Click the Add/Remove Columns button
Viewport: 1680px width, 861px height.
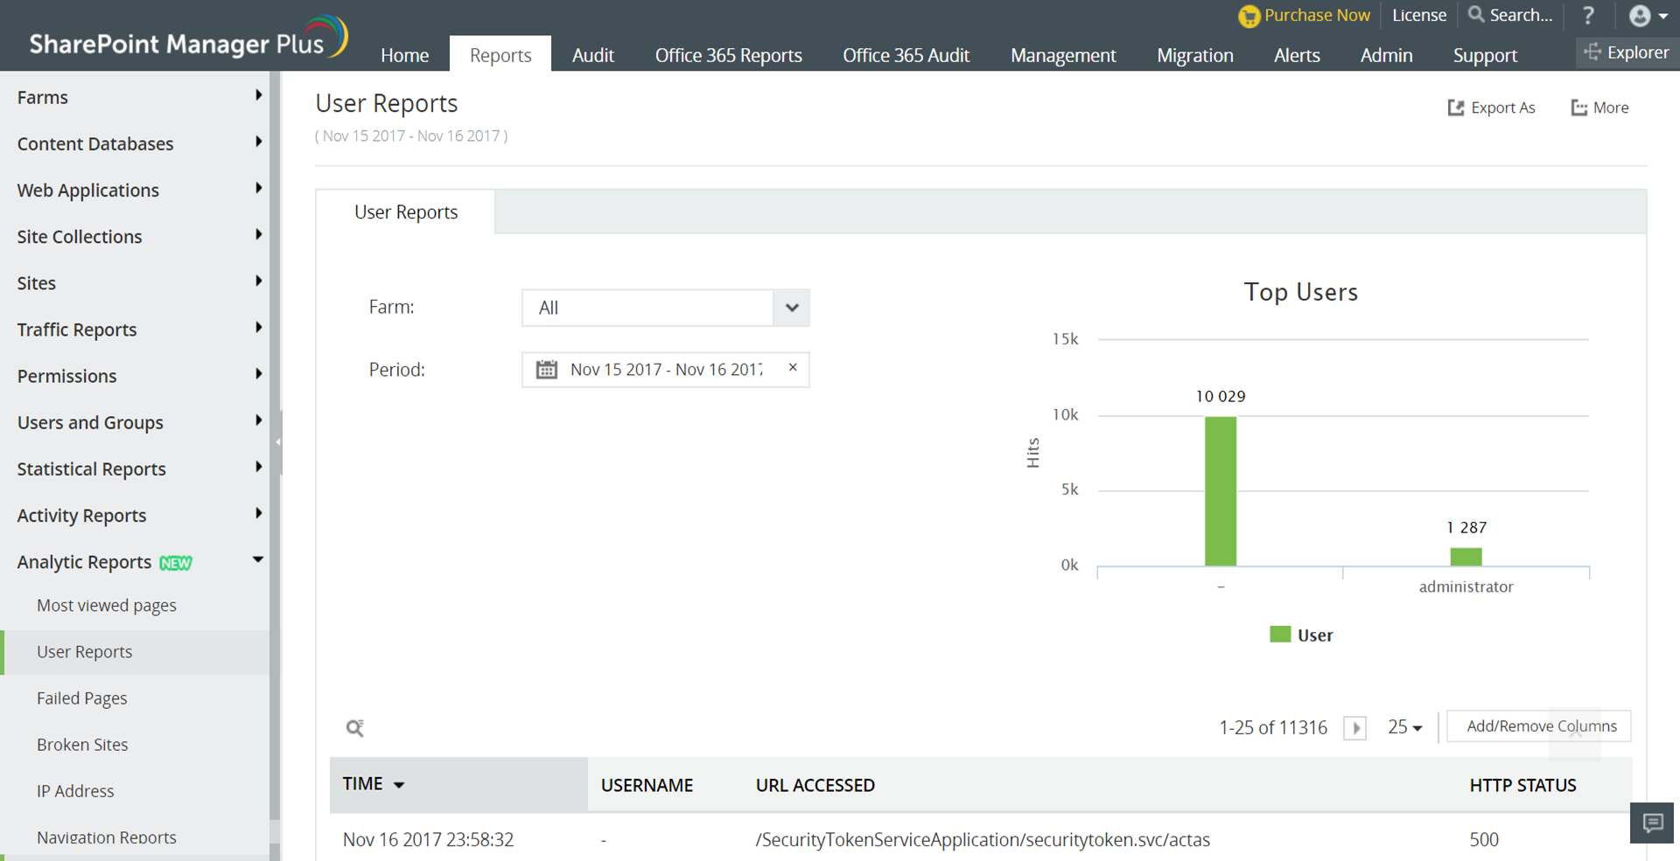click(1540, 726)
